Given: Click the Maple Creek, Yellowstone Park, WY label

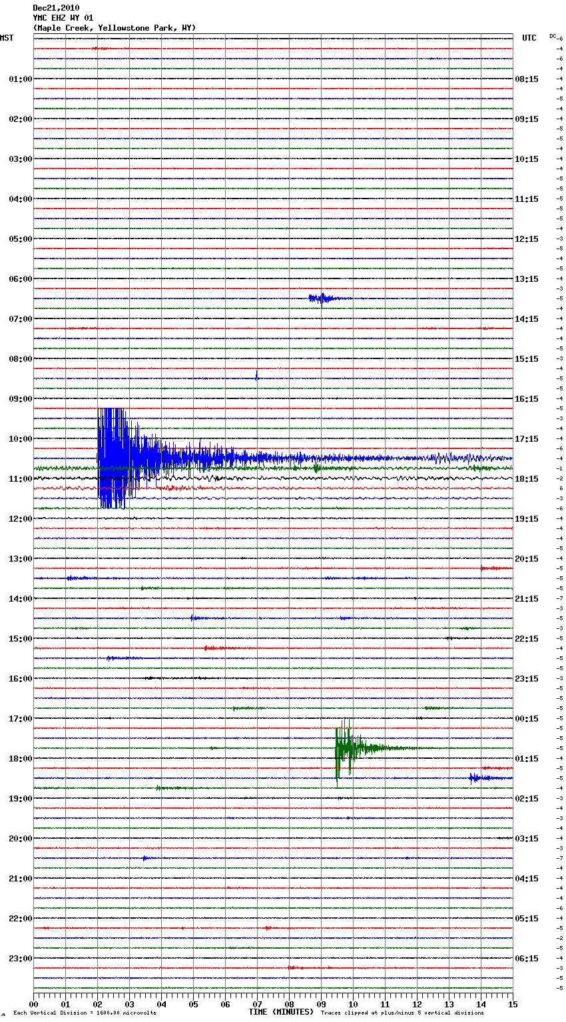Looking at the screenshot, I should [x=115, y=28].
